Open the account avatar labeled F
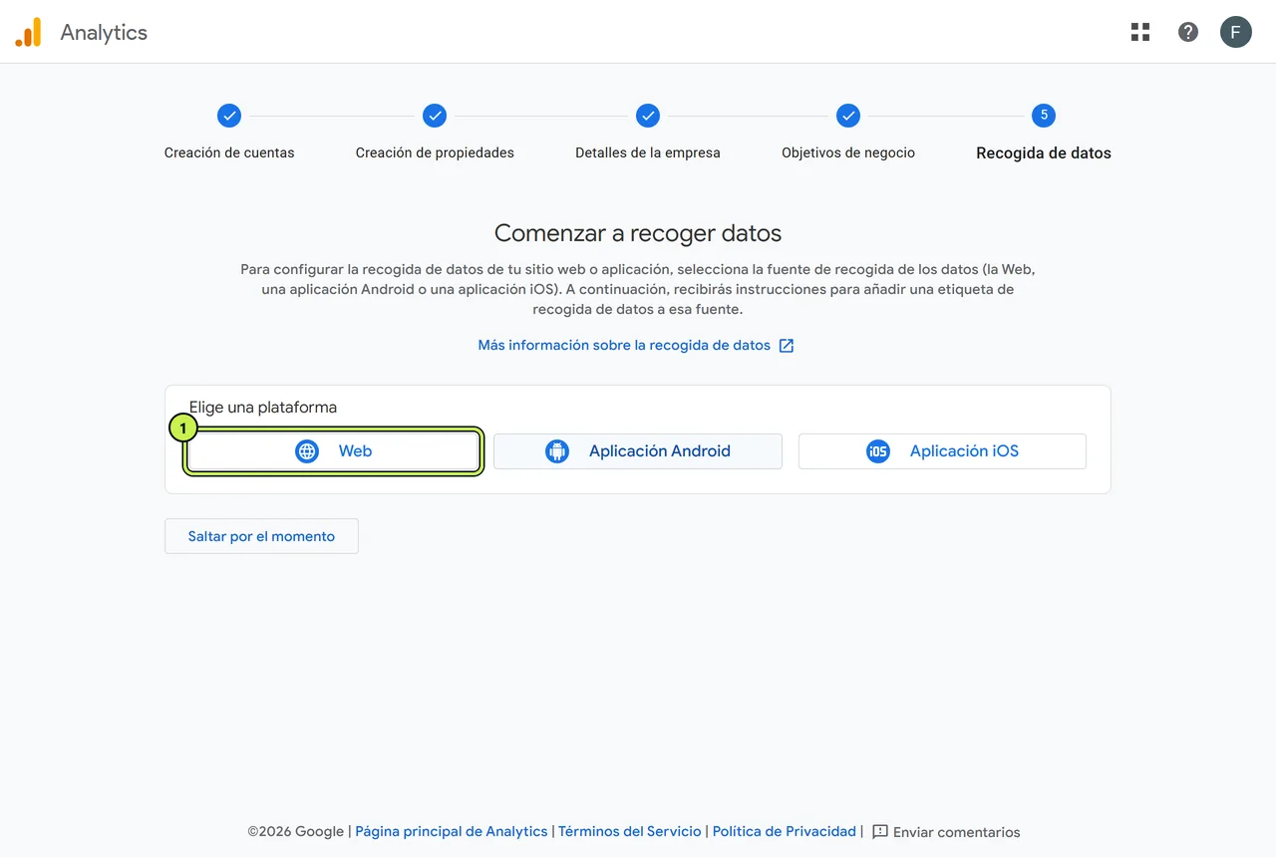Viewport: 1276px width, 857px height. click(1236, 32)
